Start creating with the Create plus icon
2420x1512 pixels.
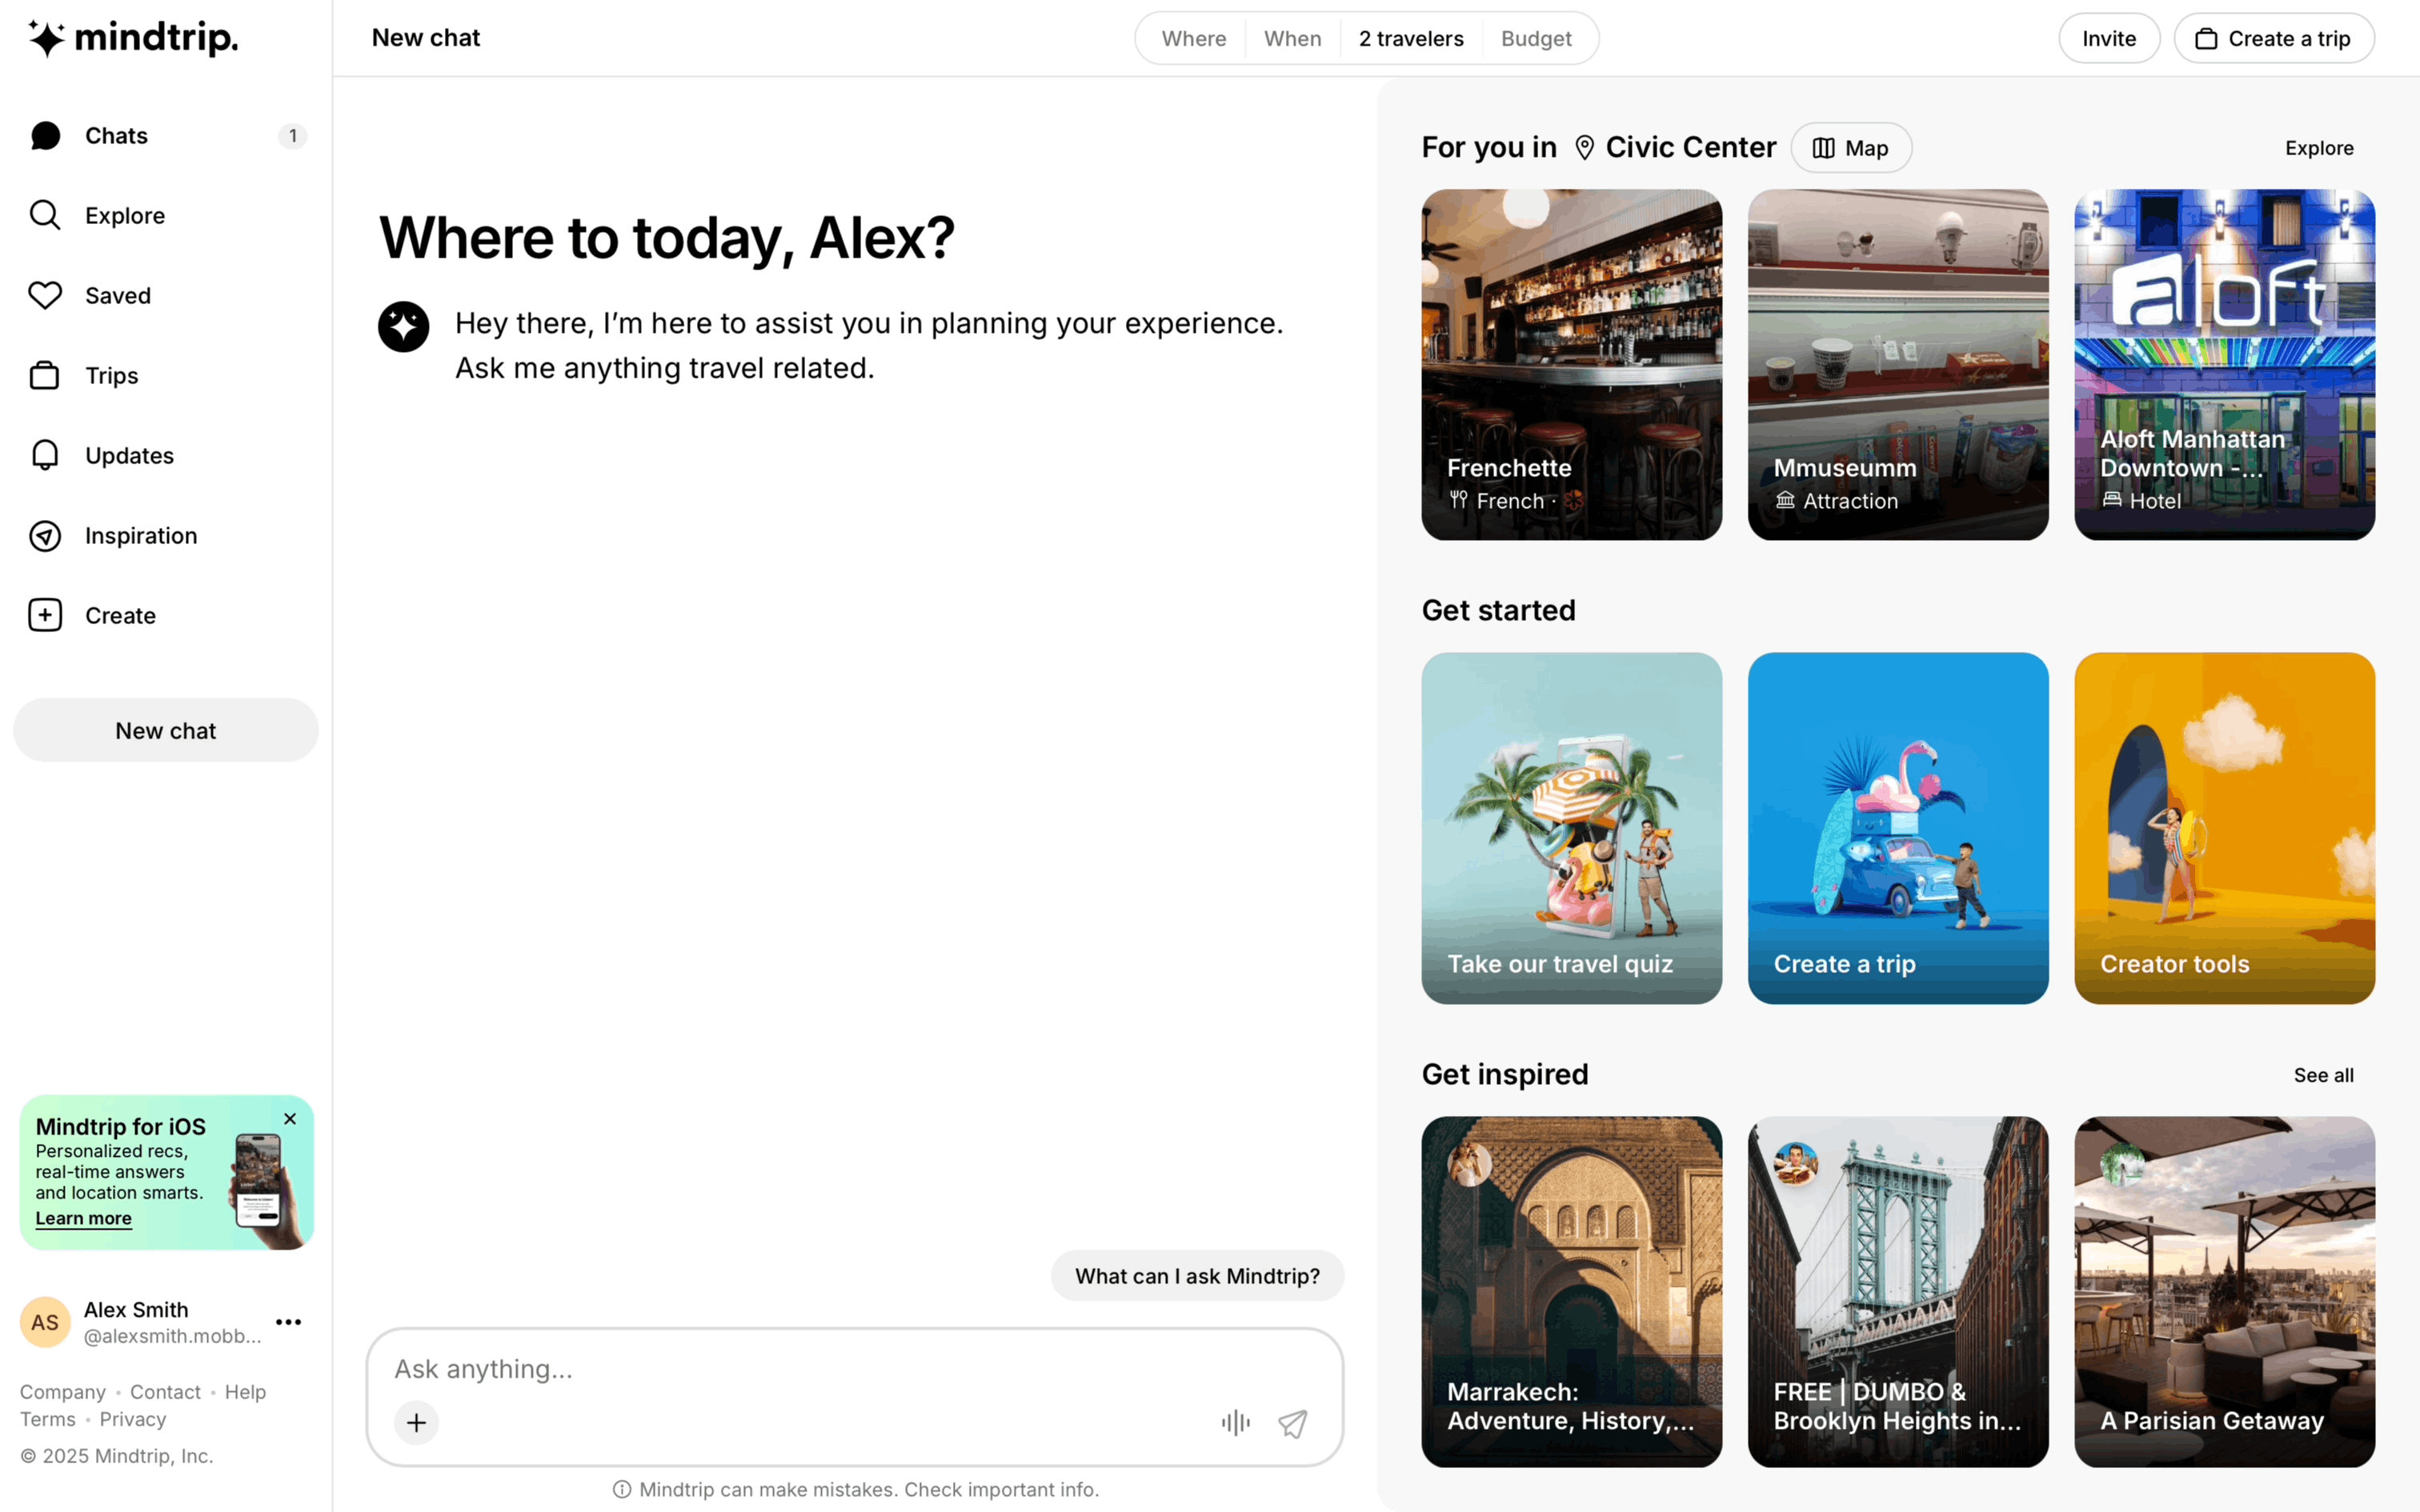coord(45,615)
